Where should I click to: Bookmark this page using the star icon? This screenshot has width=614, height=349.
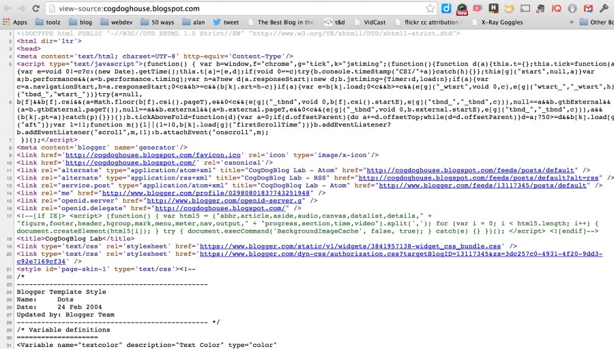tap(430, 9)
